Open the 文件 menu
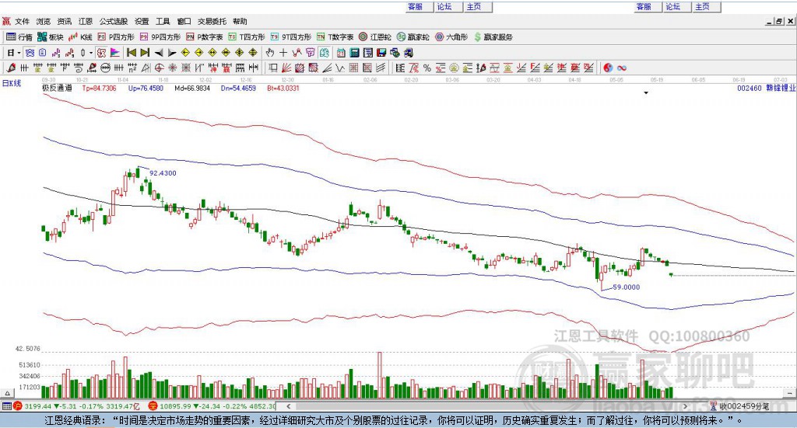797x428 pixels. 23,21
